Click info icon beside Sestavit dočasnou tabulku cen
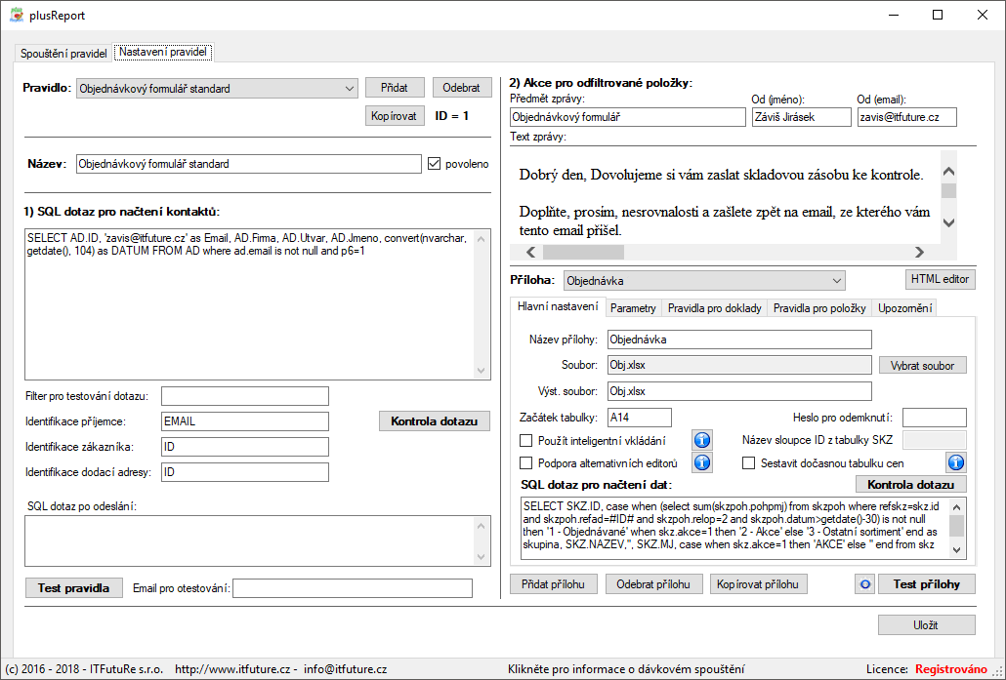Viewport: 1006px width, 680px height. pyautogui.click(x=956, y=462)
